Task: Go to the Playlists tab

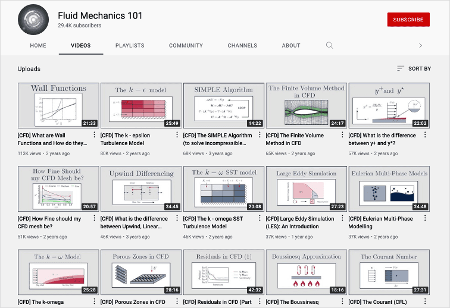Action: pyautogui.click(x=130, y=46)
